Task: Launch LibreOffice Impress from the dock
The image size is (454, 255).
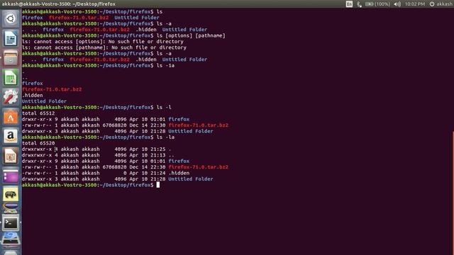Action: 11,156
